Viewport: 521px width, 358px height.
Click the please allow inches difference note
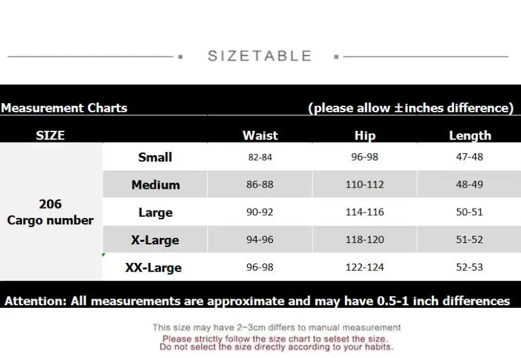click(x=410, y=108)
